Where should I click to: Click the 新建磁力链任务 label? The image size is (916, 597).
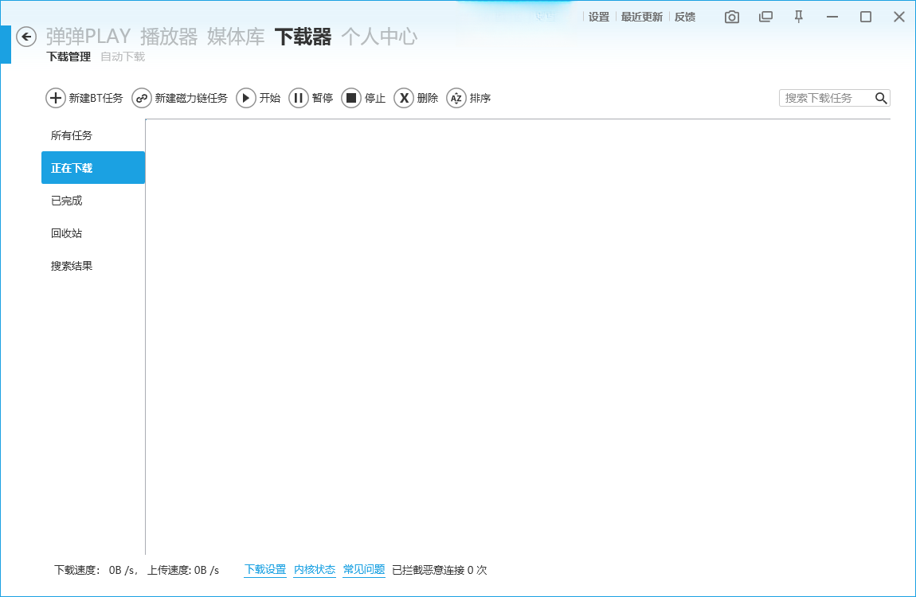(x=191, y=98)
